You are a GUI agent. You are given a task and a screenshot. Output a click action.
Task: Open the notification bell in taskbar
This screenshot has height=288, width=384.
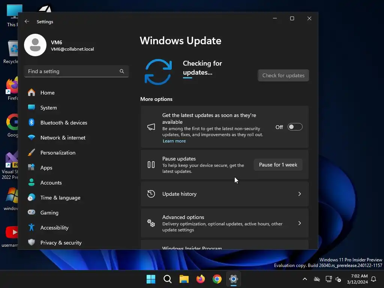[x=373, y=279]
